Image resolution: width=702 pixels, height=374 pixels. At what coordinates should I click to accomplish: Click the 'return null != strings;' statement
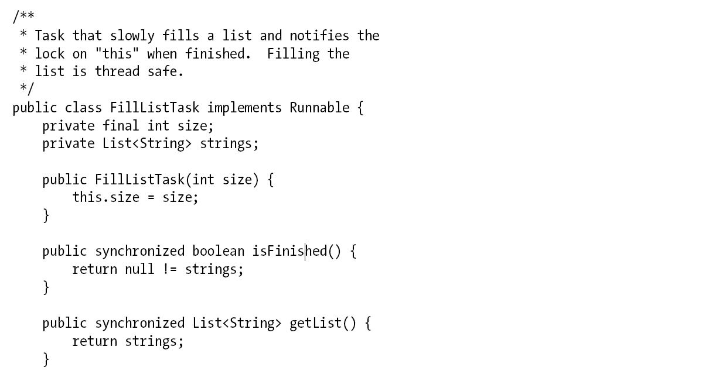point(158,269)
